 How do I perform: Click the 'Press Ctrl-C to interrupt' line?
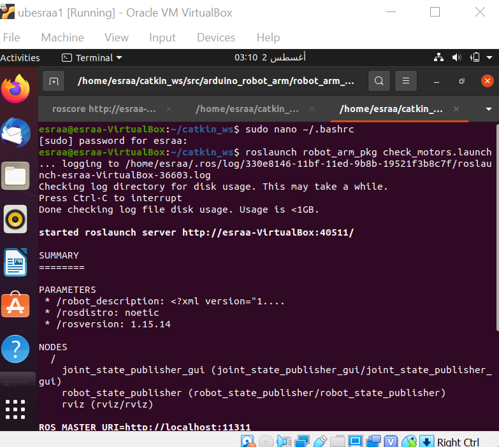click(110, 198)
